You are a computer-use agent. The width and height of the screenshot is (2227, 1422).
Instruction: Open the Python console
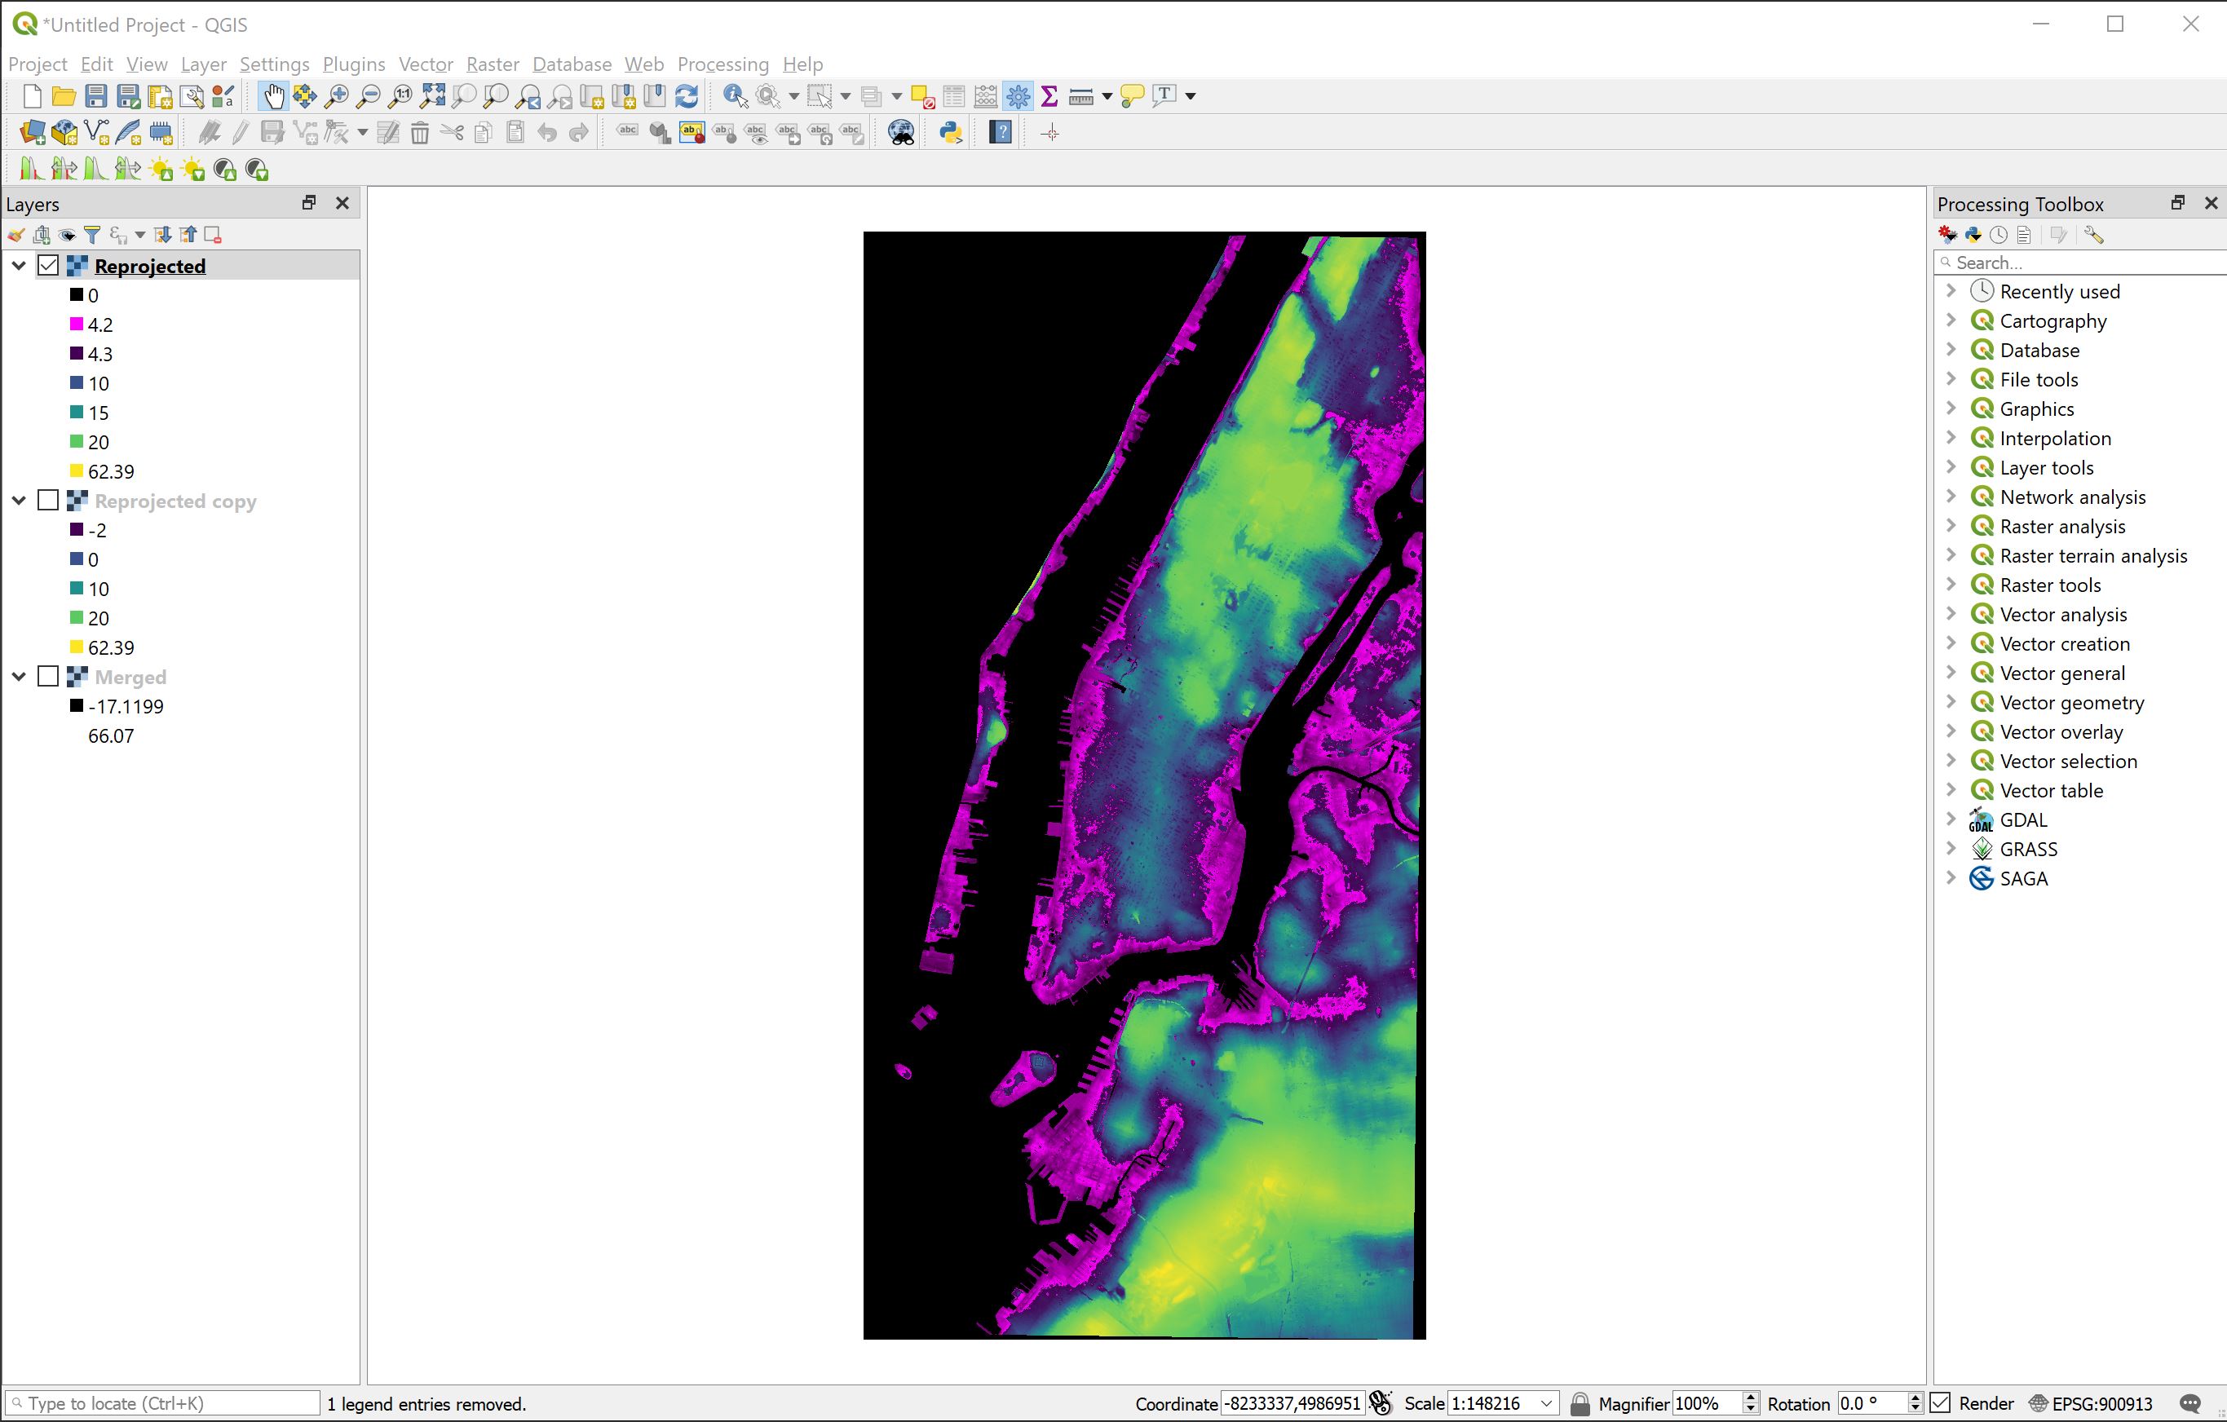coord(951,132)
